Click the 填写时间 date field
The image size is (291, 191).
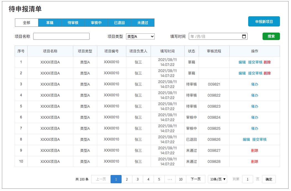(218, 36)
